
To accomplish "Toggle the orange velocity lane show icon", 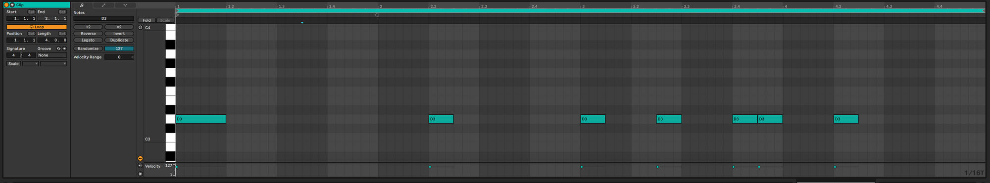I will click(x=141, y=158).
